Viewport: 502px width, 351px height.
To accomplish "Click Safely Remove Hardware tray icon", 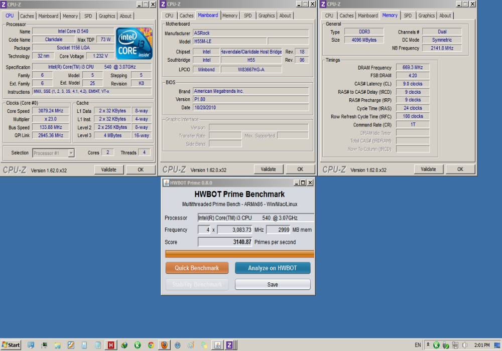I will pos(446,345).
